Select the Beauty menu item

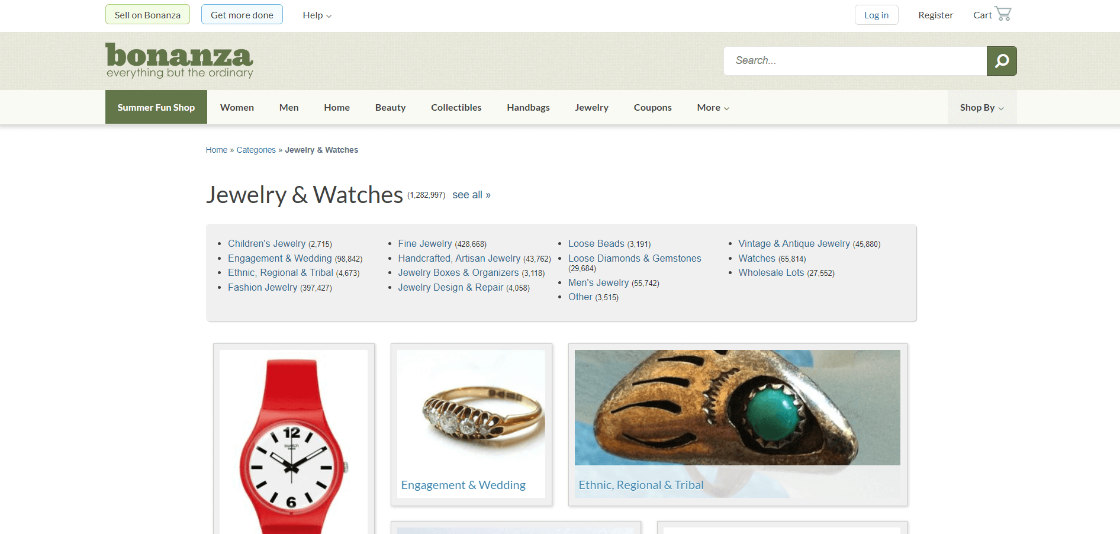click(391, 108)
